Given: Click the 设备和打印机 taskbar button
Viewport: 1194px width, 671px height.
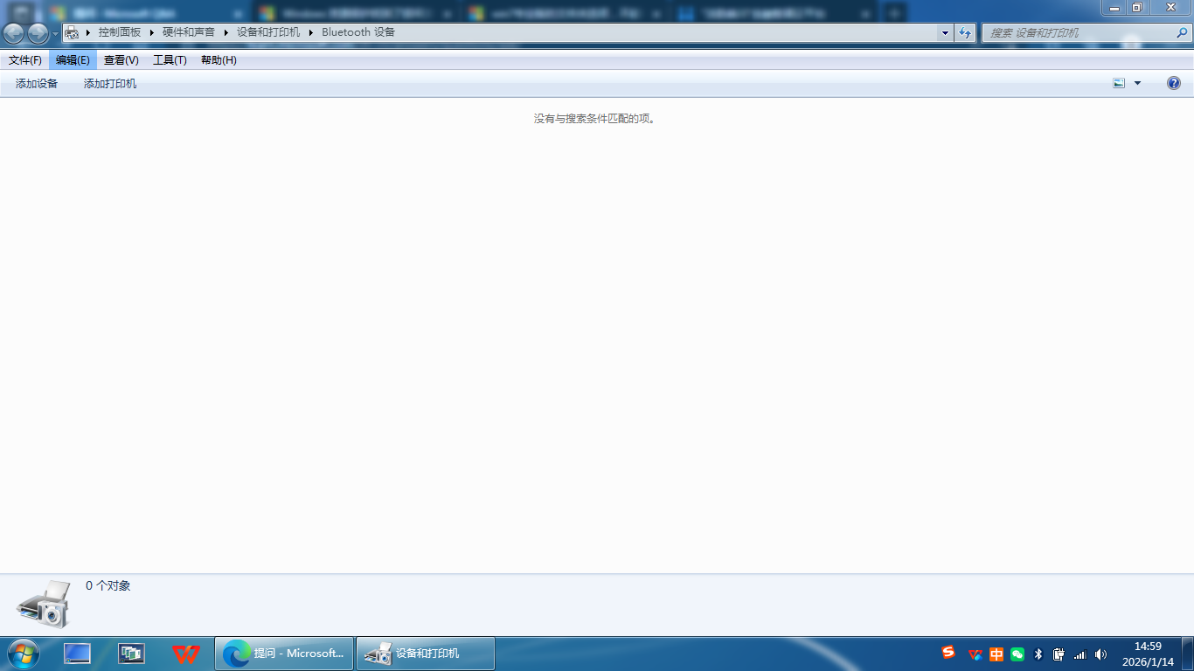Looking at the screenshot, I should tap(426, 654).
